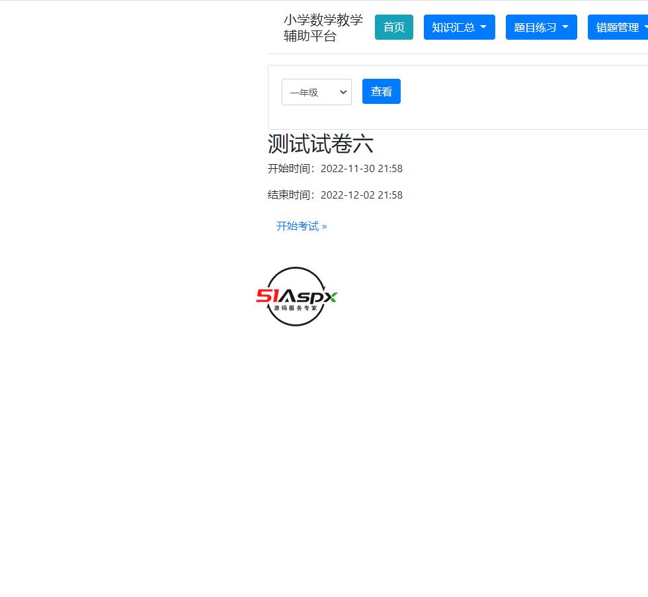648x597 pixels.
Task: Click the dropdown arrow inside the grade selector
Action: click(343, 92)
